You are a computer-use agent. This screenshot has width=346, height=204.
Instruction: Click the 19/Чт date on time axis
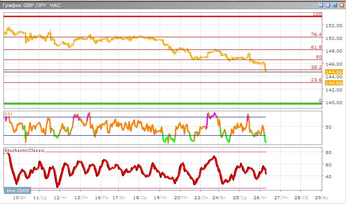[161, 198]
